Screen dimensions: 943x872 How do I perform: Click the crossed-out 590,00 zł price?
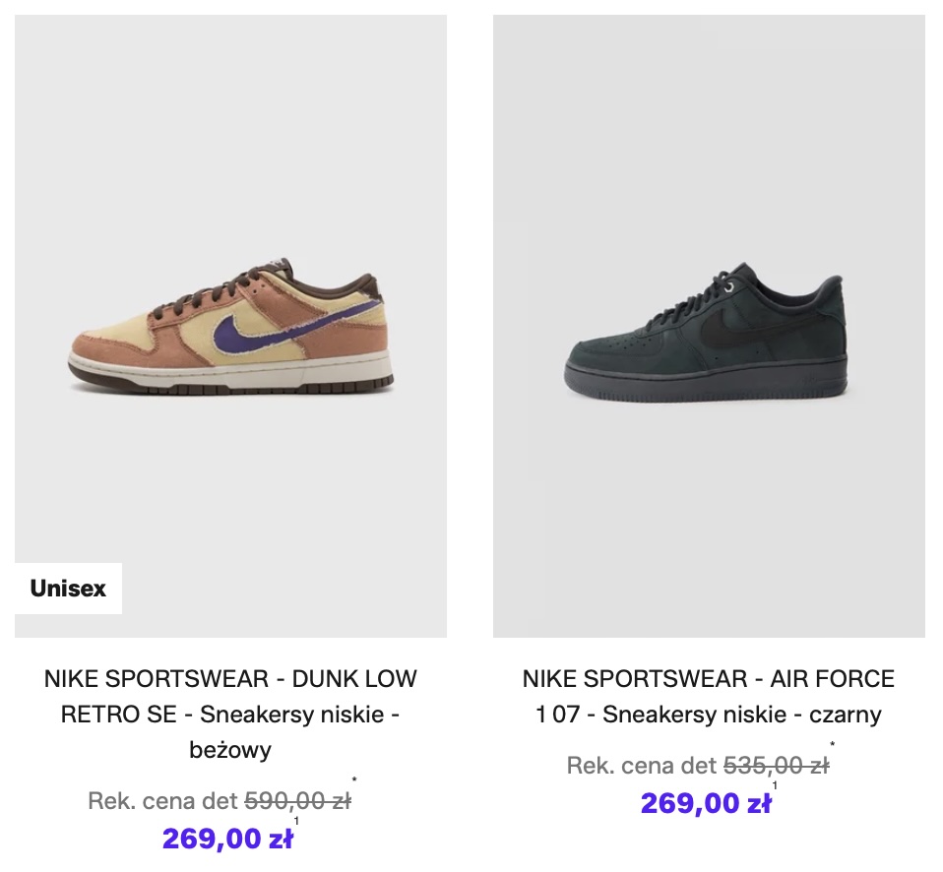(x=297, y=801)
